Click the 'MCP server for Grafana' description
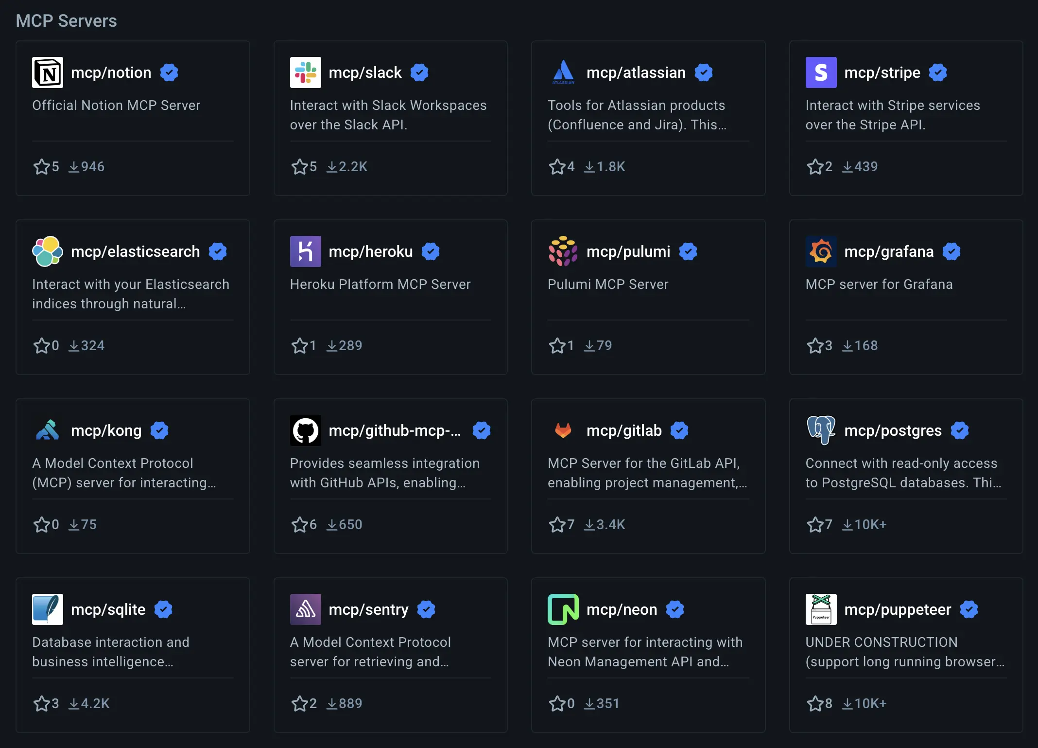 point(879,285)
